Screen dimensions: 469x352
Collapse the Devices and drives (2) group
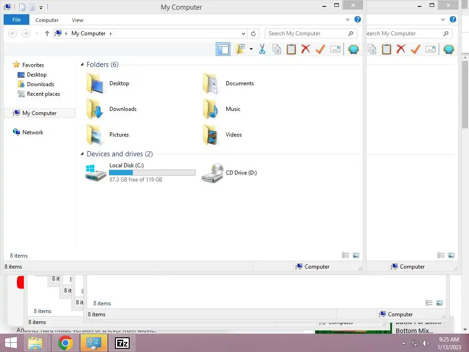(82, 154)
